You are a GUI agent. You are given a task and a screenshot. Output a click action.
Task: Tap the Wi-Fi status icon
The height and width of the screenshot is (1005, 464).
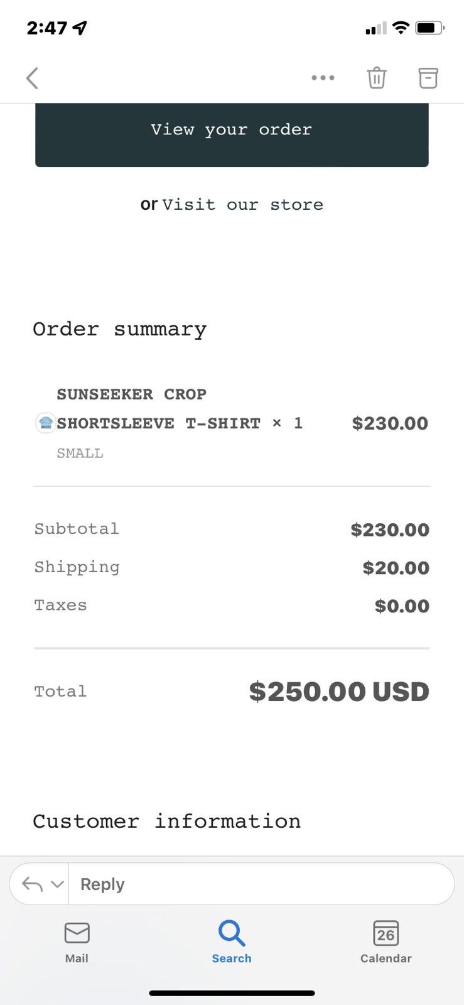[401, 28]
